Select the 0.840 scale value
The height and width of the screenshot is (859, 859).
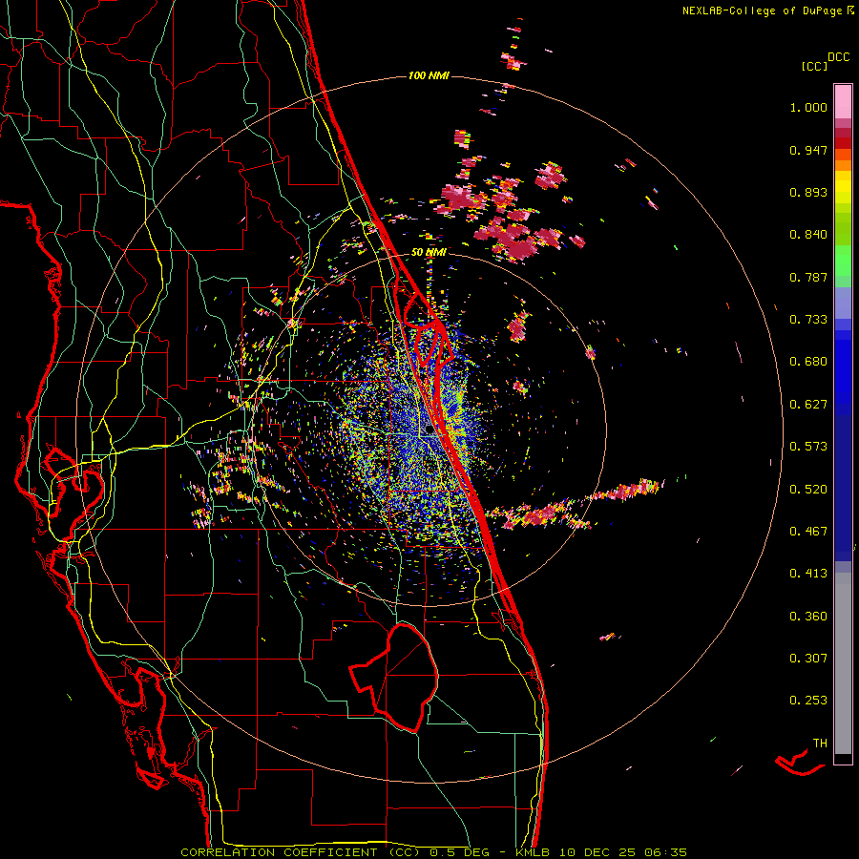[x=808, y=235]
